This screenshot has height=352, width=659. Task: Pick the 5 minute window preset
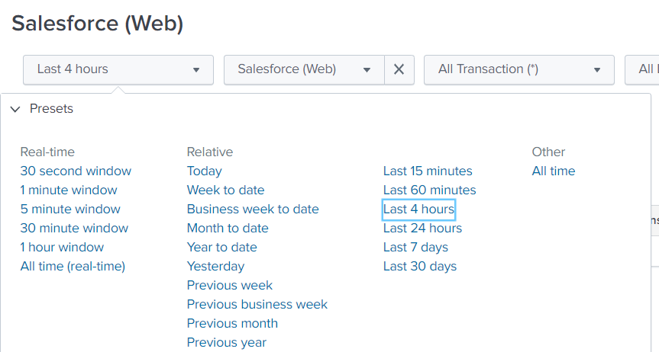pyautogui.click(x=70, y=210)
